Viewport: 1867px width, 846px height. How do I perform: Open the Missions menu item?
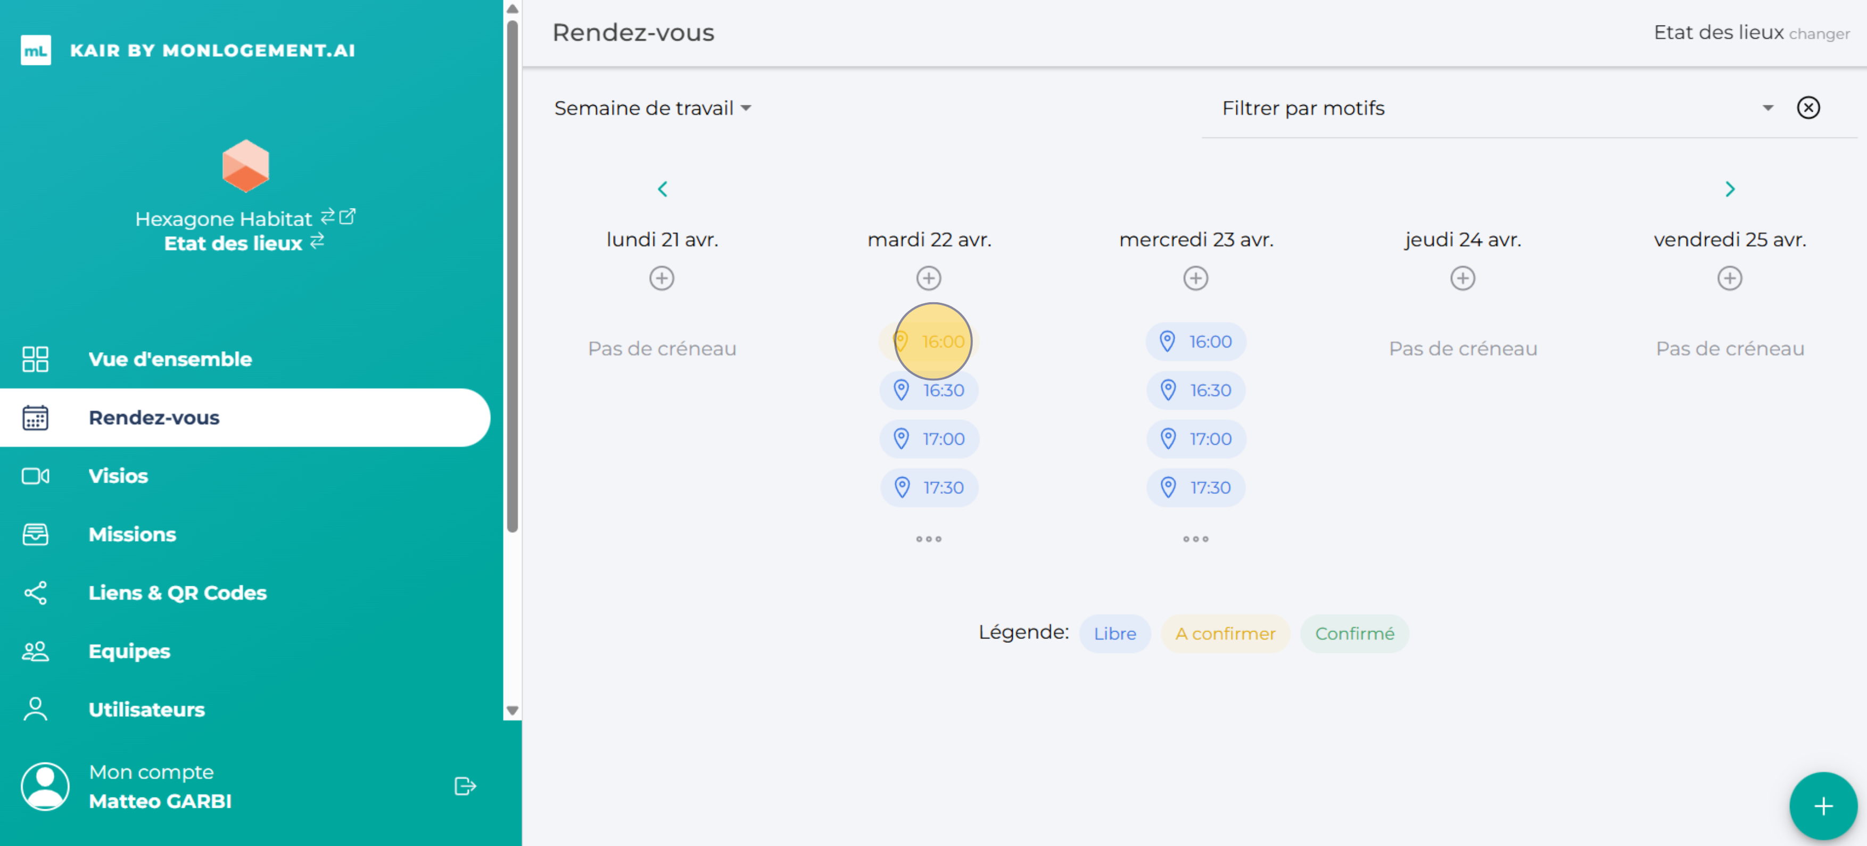[x=132, y=535]
